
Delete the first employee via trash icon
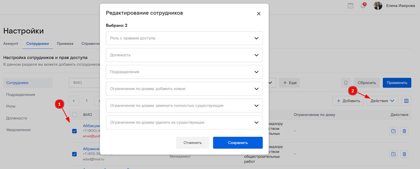[404, 131]
